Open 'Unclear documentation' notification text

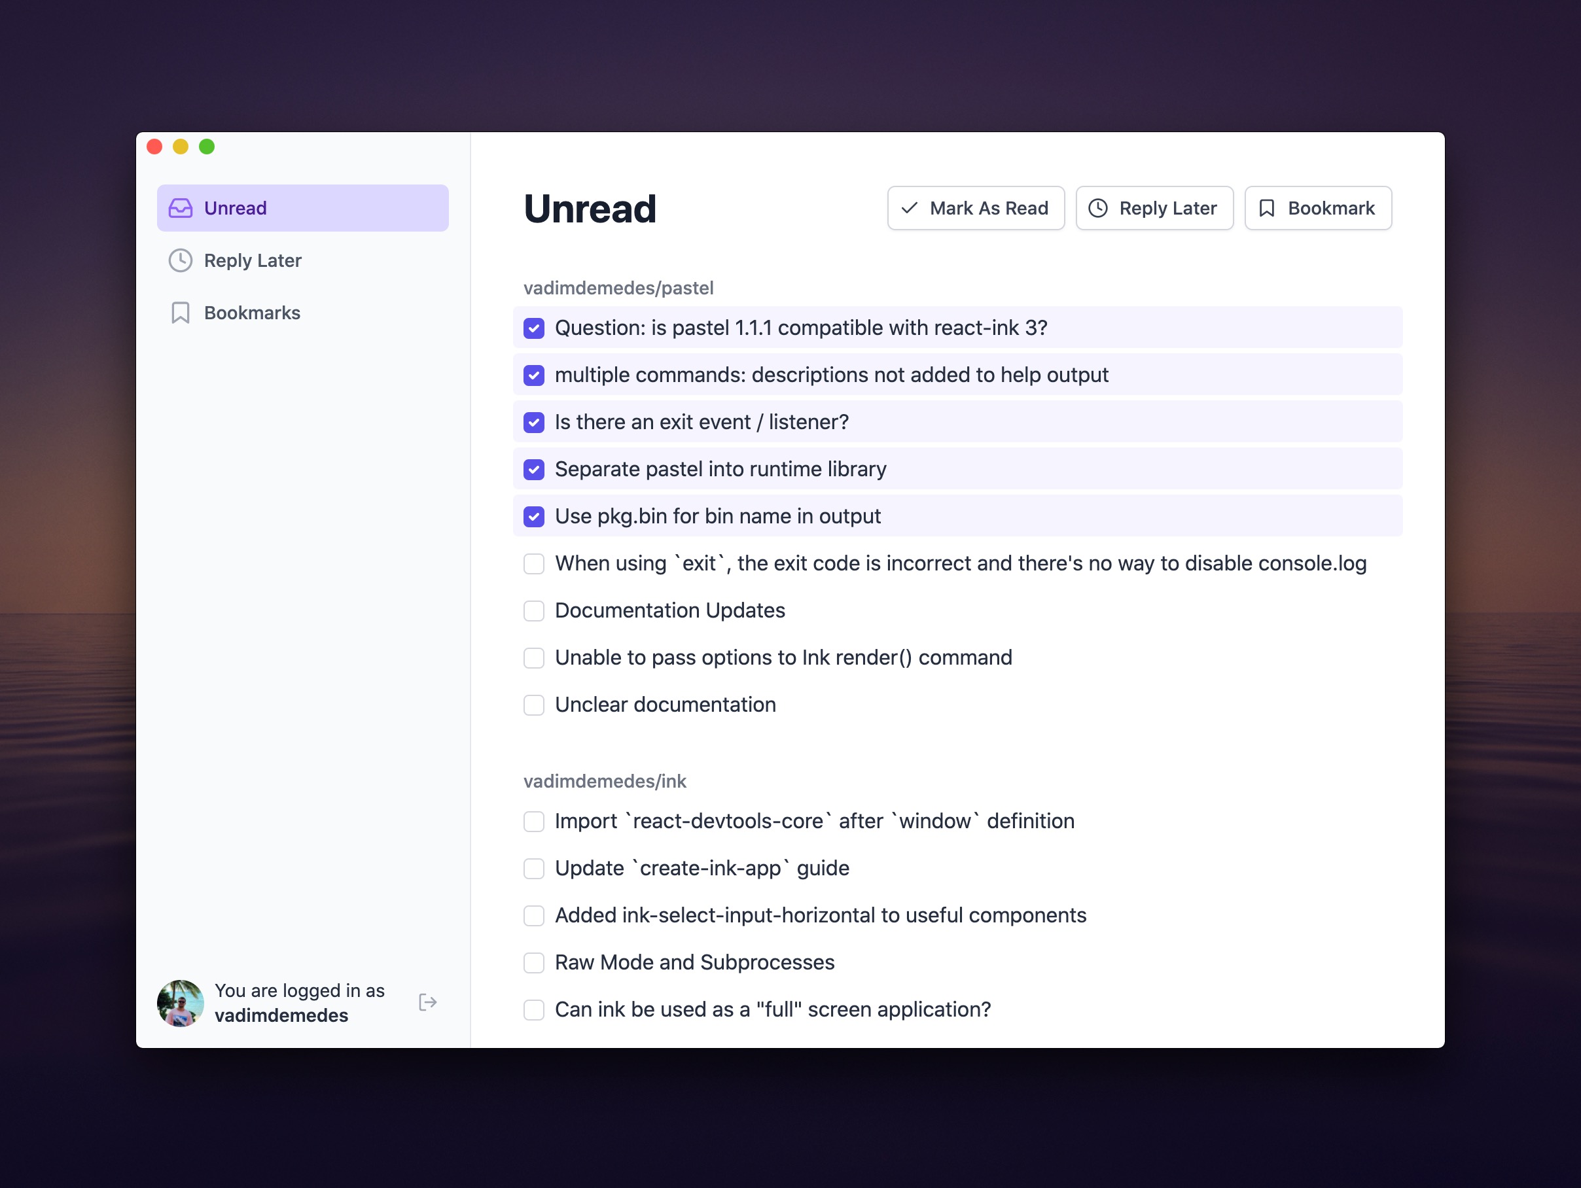(x=666, y=705)
